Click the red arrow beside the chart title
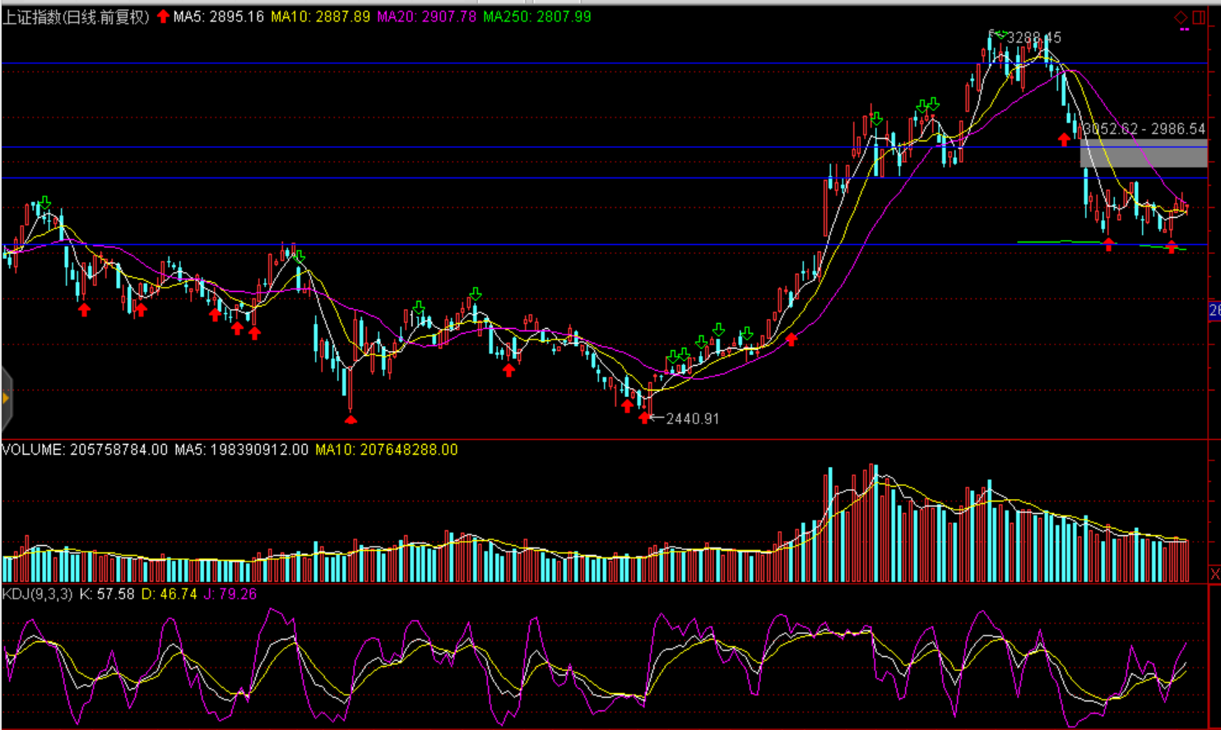 pos(163,16)
